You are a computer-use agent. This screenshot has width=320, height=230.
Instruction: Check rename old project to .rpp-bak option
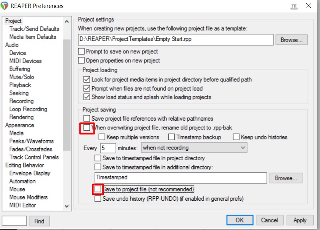tap(87, 128)
